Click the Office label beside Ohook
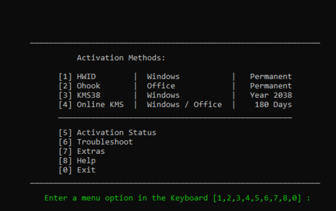The width and height of the screenshot is (336, 211). pos(161,86)
